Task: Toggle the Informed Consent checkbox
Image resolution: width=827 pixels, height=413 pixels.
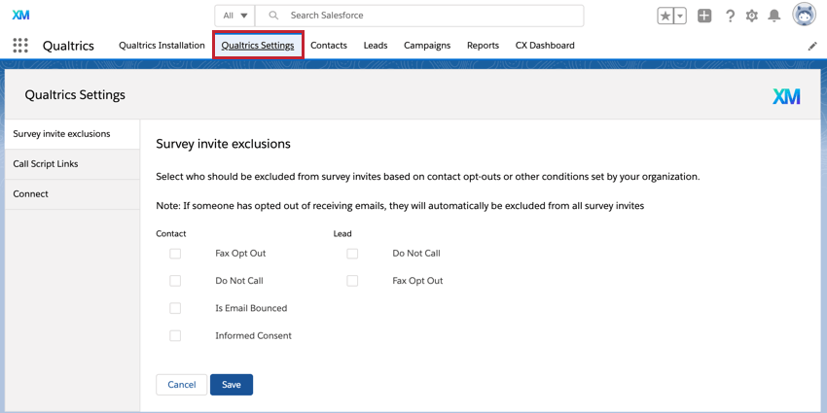Action: 175,336
